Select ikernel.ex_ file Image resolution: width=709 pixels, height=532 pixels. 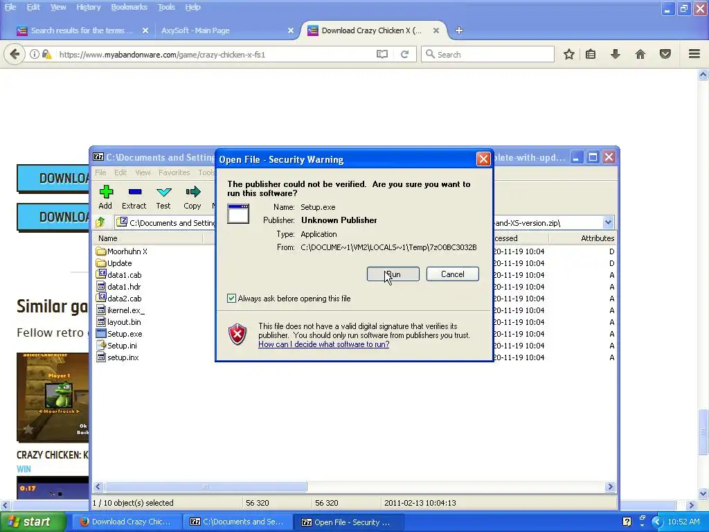pos(120,310)
